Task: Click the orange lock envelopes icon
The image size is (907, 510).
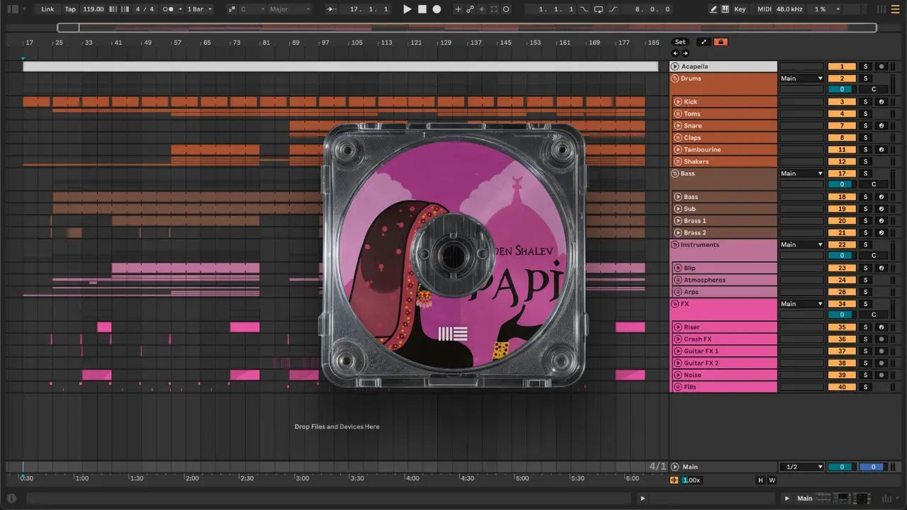Action: pos(721,42)
